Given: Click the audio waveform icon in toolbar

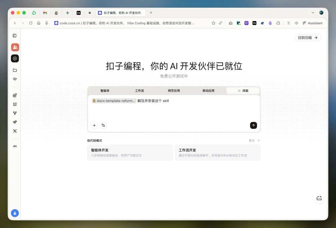Looking at the screenshot, I should [296, 23].
